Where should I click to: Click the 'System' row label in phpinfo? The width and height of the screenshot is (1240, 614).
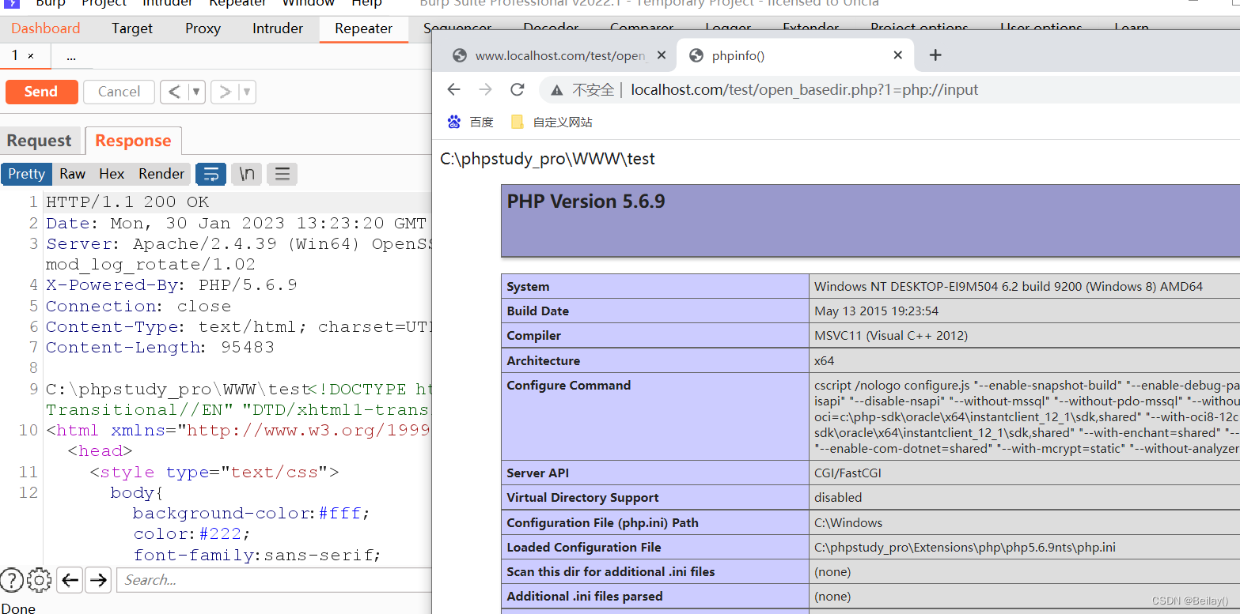tap(528, 287)
